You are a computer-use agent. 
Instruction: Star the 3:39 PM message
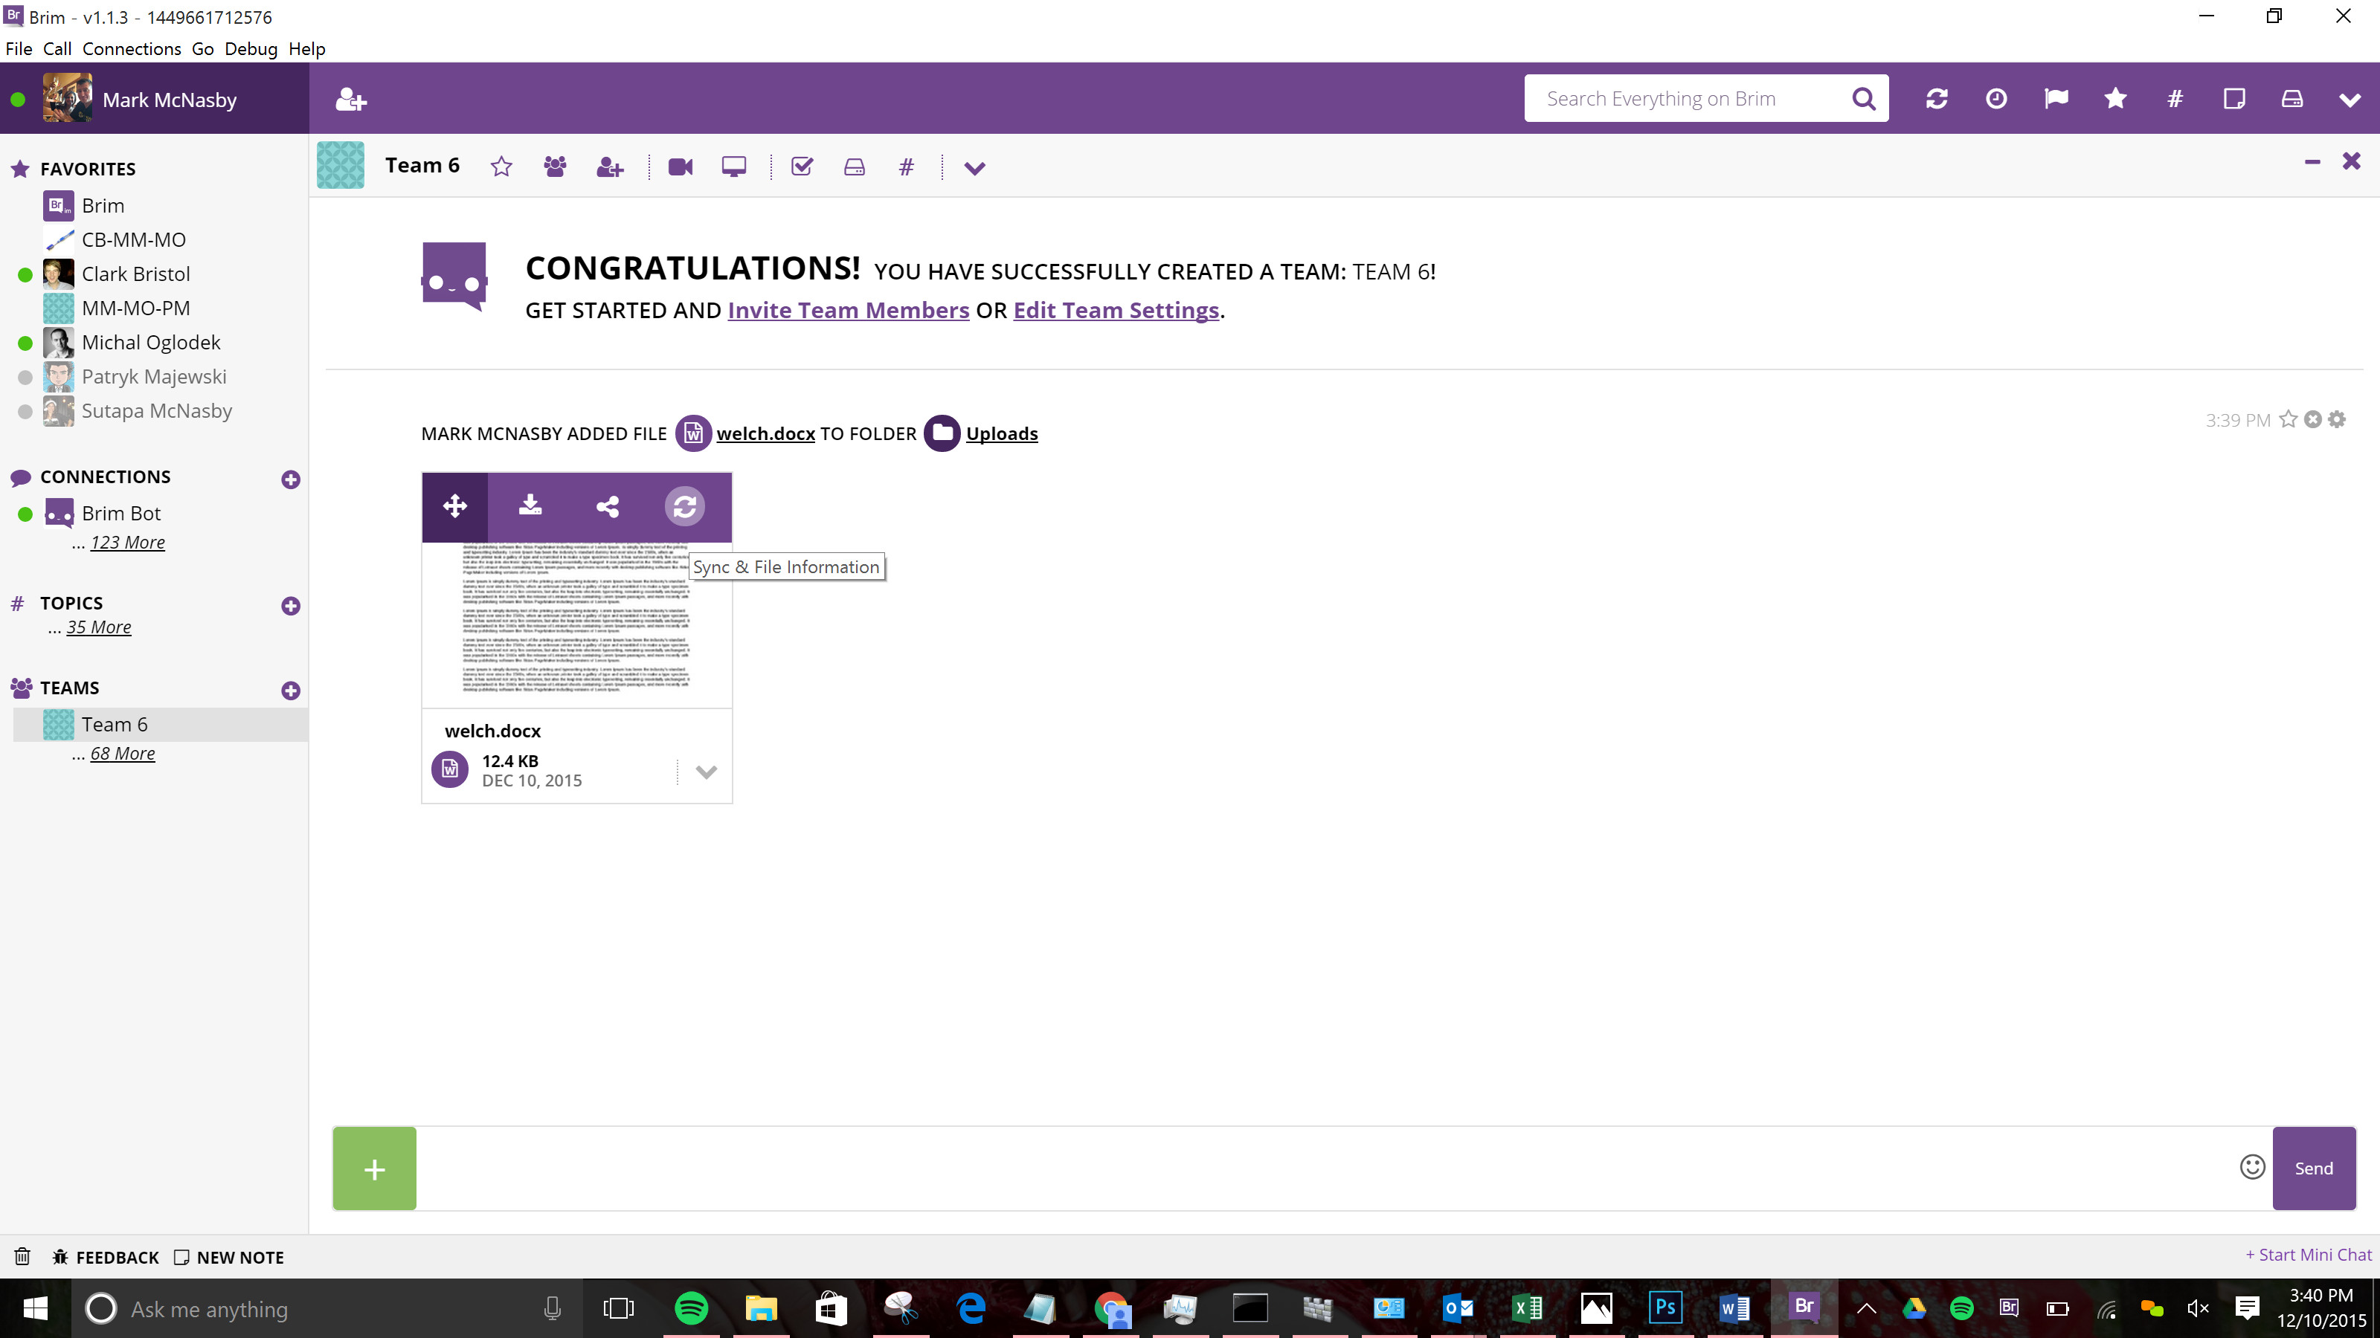tap(2289, 420)
